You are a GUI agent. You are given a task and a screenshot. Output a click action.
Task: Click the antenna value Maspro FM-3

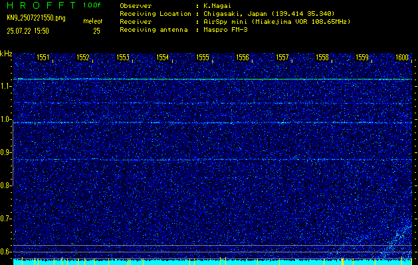point(225,30)
